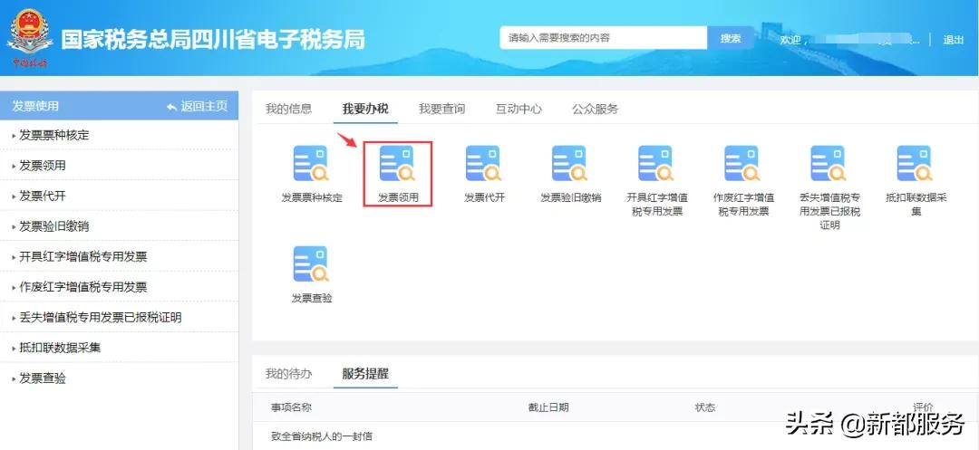Screen dimensions: 979x450
Task: Select 丢失增值税专用发票已报税证明 in left sidebar
Action: [119, 317]
